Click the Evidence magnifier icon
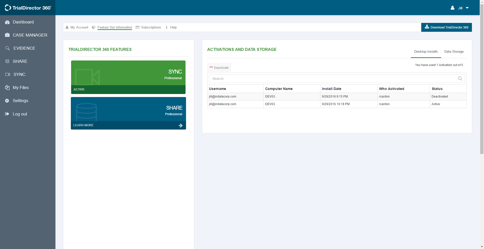The width and height of the screenshot is (484, 249). [x=8, y=48]
